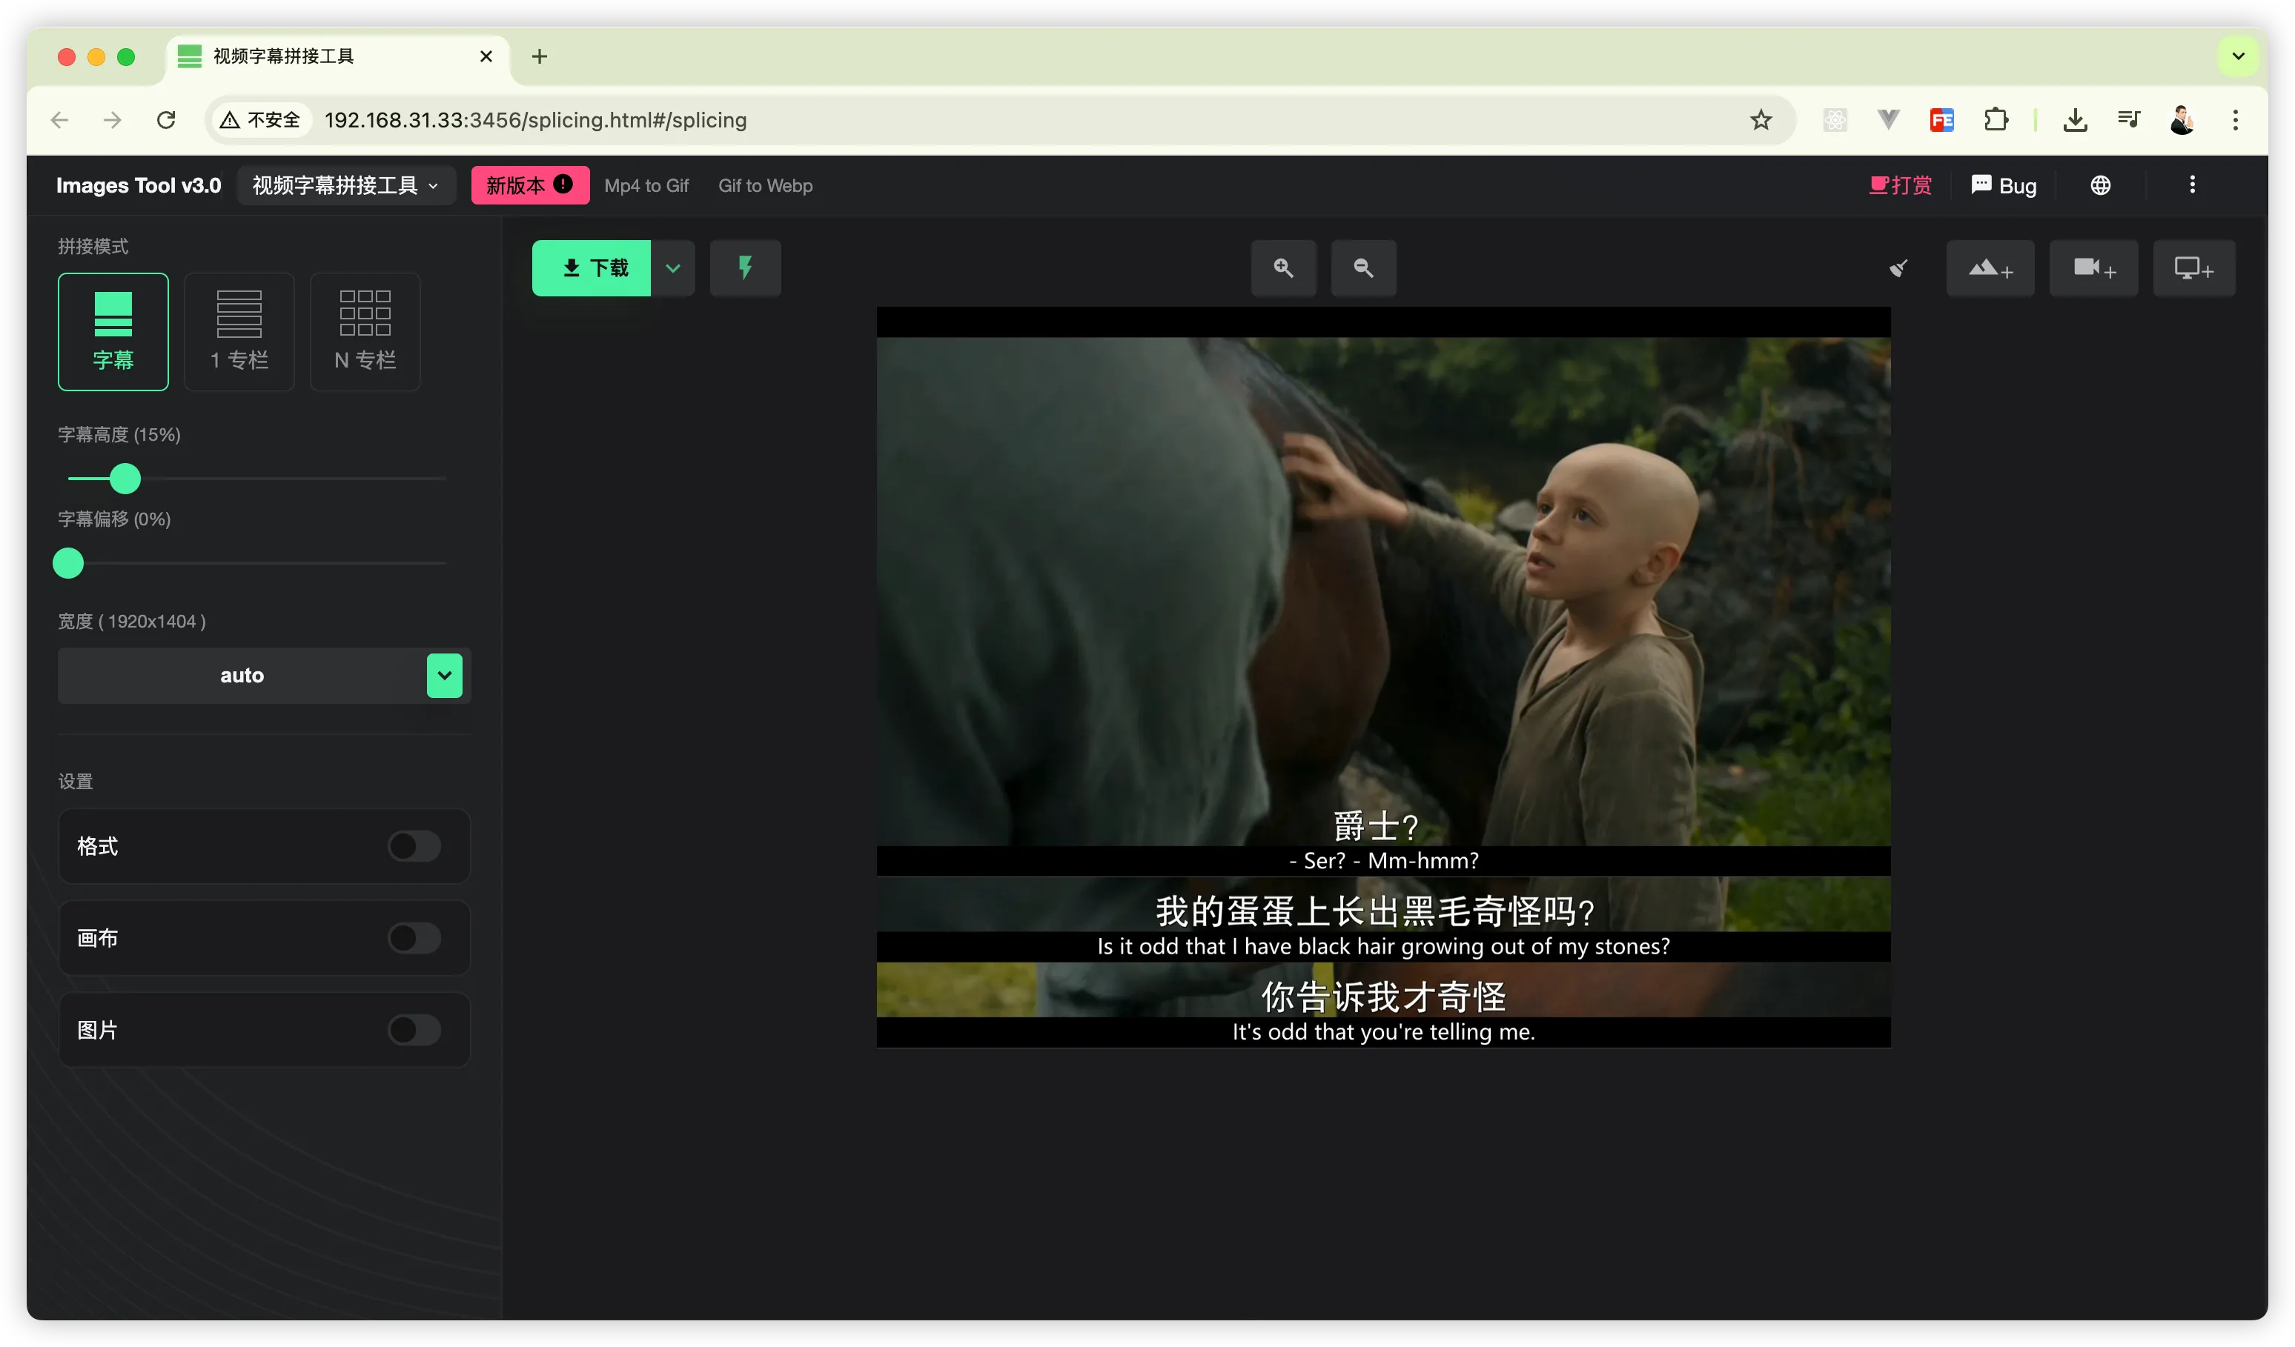The width and height of the screenshot is (2295, 1347).
Task: Show browser downloads
Action: point(2076,120)
